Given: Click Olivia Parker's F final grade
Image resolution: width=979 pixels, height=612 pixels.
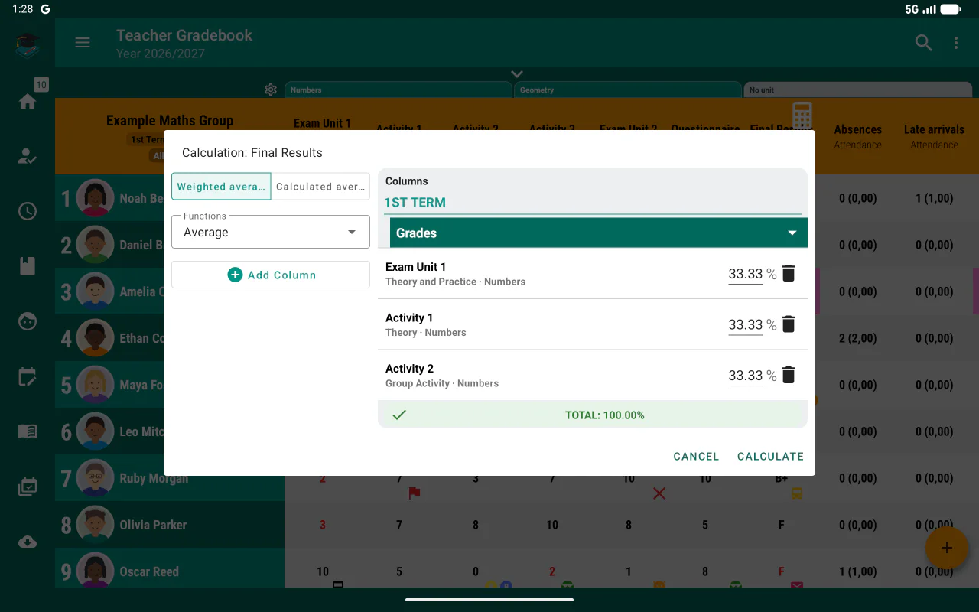Looking at the screenshot, I should pyautogui.click(x=782, y=525).
